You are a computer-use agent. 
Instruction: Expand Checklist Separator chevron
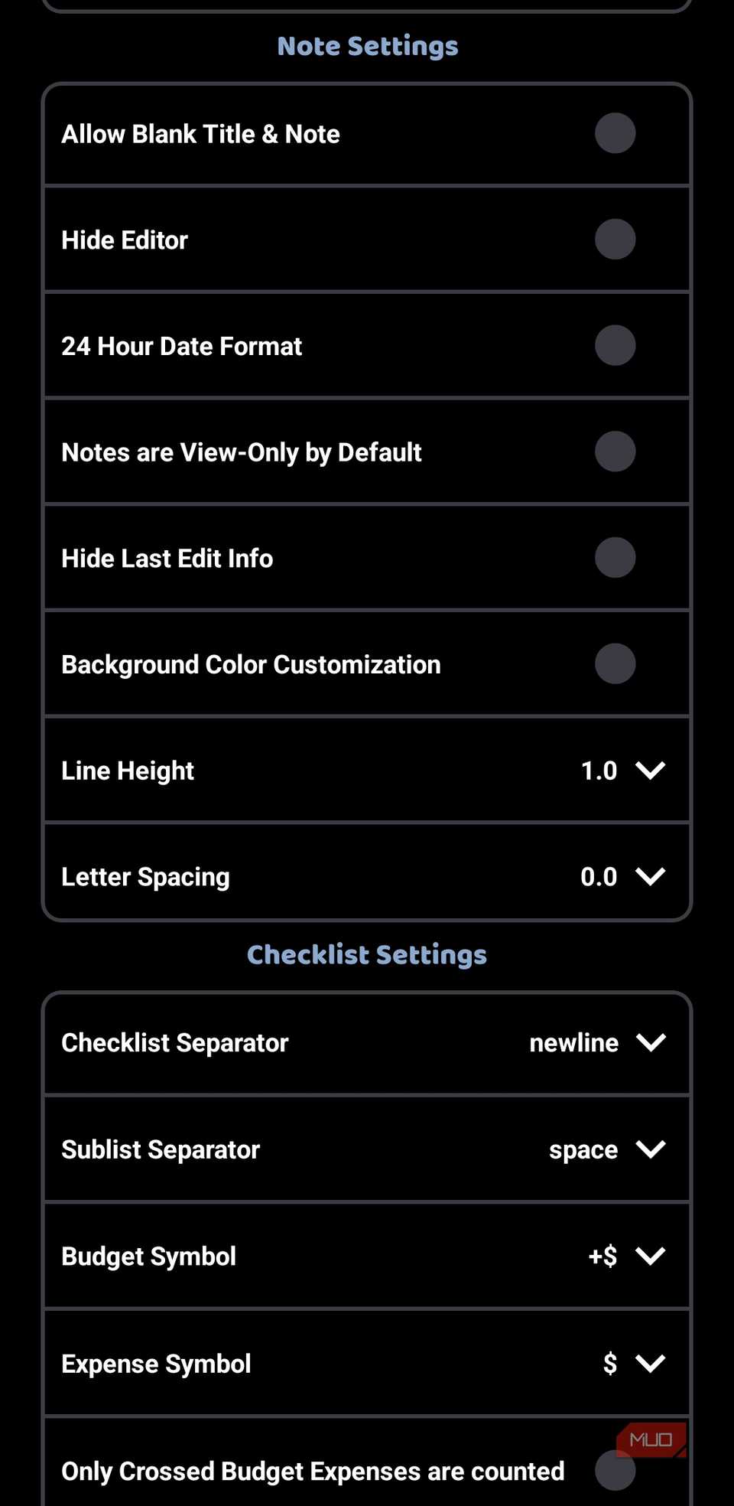(651, 1042)
